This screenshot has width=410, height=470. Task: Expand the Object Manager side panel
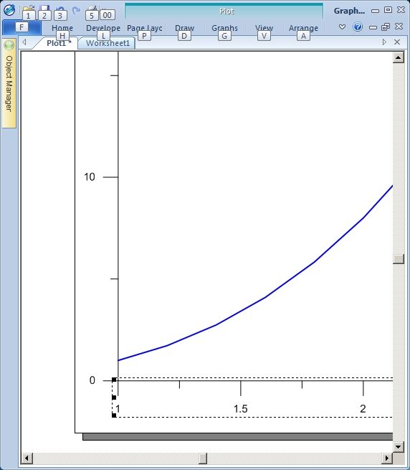coord(9,84)
